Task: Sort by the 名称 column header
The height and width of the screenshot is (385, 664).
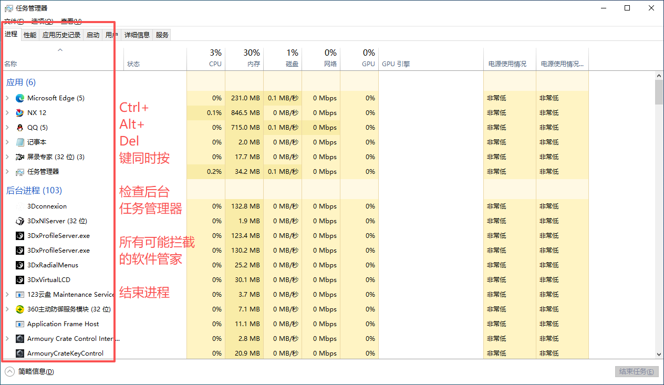Action: [x=63, y=59]
